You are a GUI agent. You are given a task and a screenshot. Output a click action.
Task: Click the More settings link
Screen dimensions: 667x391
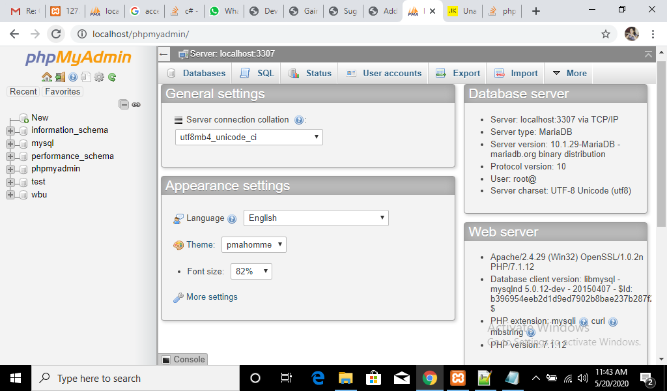click(x=212, y=297)
